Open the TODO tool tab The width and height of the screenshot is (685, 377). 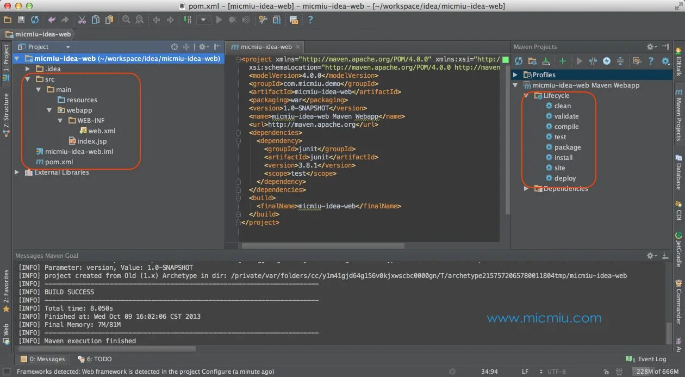click(x=95, y=359)
